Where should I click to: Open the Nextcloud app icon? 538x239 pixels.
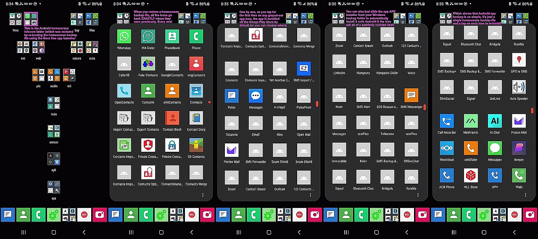447,148
